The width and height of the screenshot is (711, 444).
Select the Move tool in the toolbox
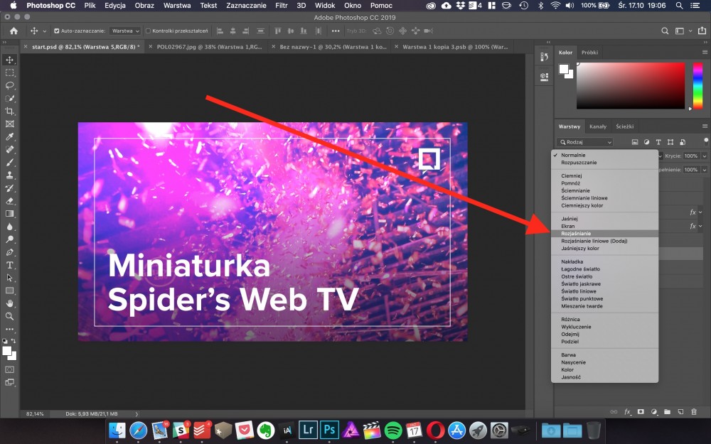(x=9, y=60)
